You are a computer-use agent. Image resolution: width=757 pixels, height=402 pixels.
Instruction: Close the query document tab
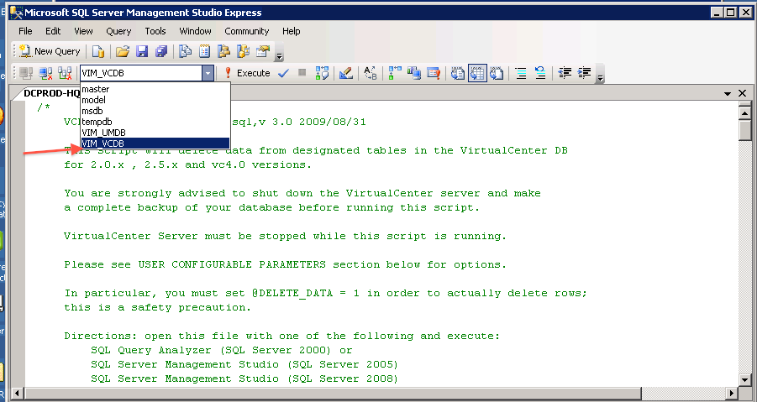[743, 93]
